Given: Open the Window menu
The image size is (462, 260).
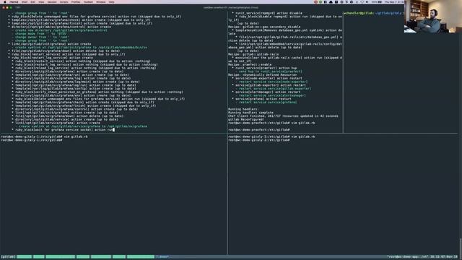Looking at the screenshot, I should click(x=101, y=1).
